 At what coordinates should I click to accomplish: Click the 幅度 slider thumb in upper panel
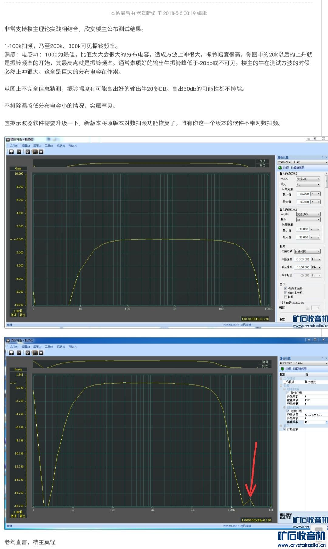(x=321, y=313)
